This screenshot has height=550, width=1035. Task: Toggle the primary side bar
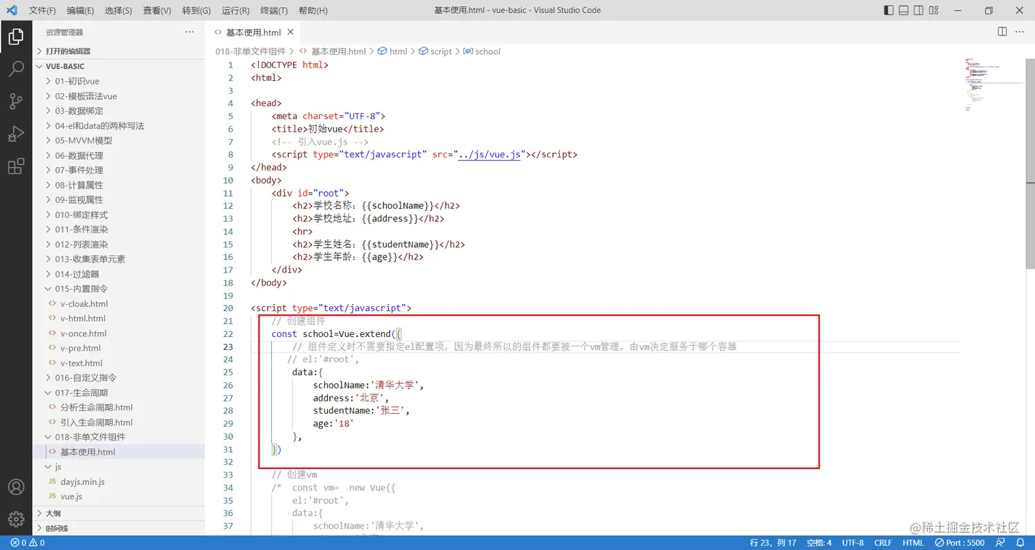(x=889, y=10)
